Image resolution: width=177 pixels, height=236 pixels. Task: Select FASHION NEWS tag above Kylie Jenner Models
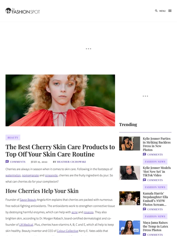pyautogui.click(x=155, y=162)
